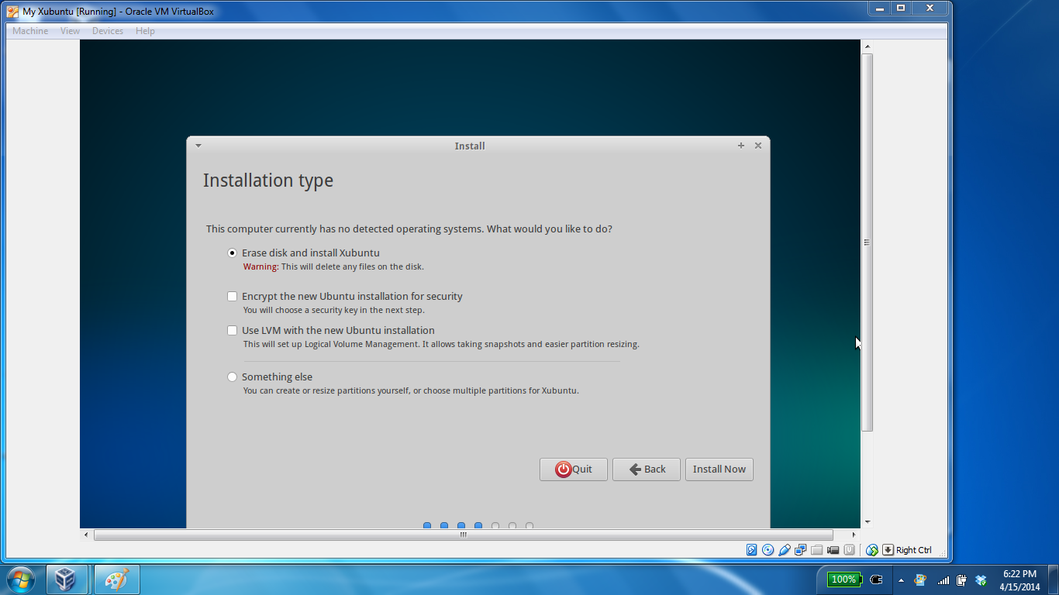Click the mouse integration status icon
1059x595 pixels.
pyautogui.click(x=872, y=550)
